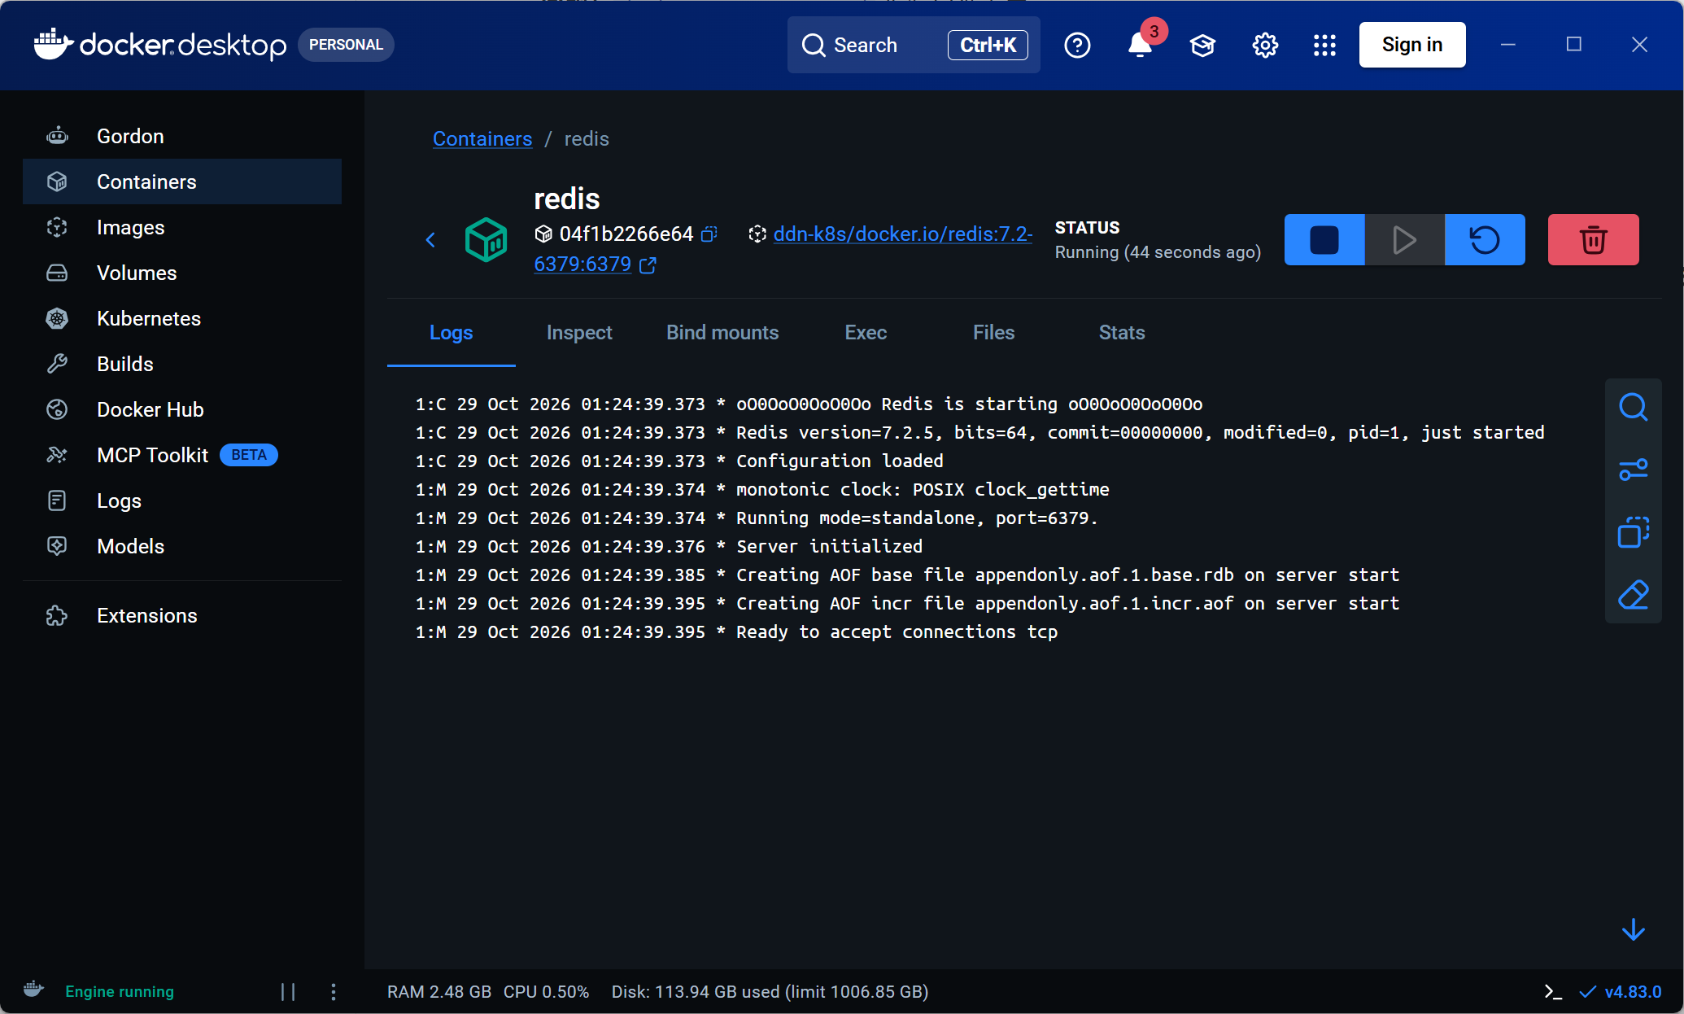1684x1014 pixels.
Task: Clear the logs with eraser icon
Action: 1633,595
